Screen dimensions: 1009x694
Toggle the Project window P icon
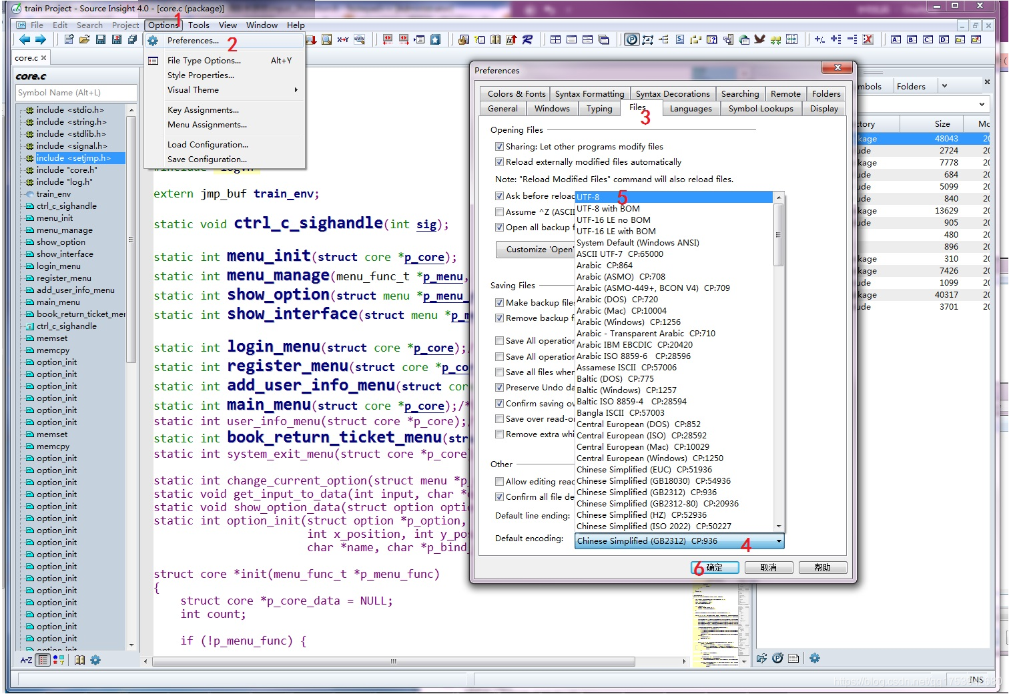point(631,39)
